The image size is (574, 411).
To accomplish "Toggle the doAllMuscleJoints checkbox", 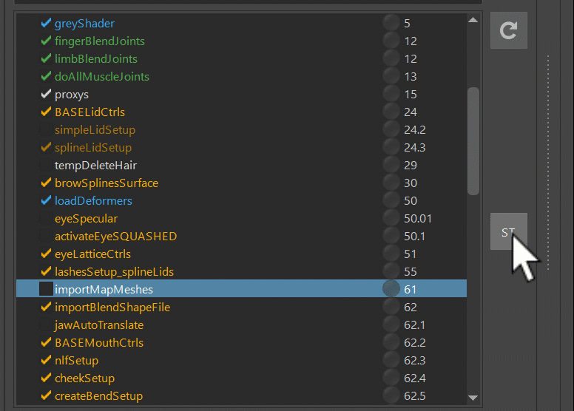I will pyautogui.click(x=46, y=76).
